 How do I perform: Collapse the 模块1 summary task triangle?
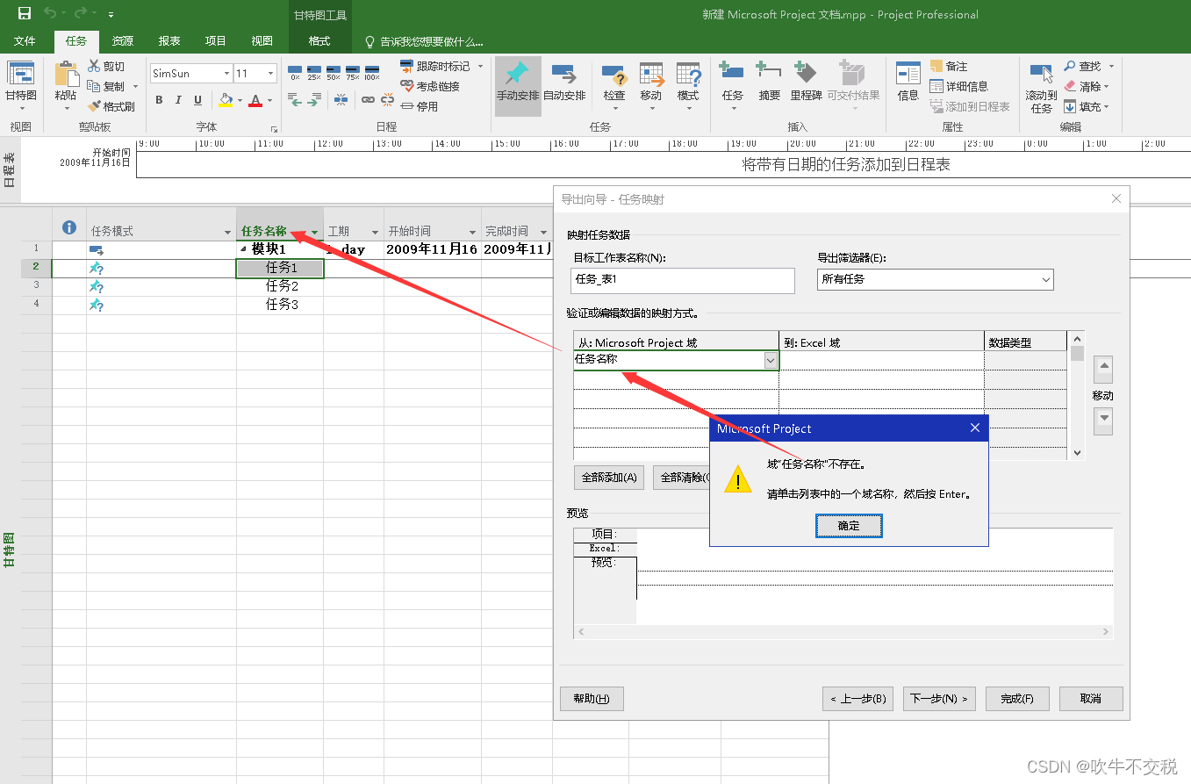point(244,249)
